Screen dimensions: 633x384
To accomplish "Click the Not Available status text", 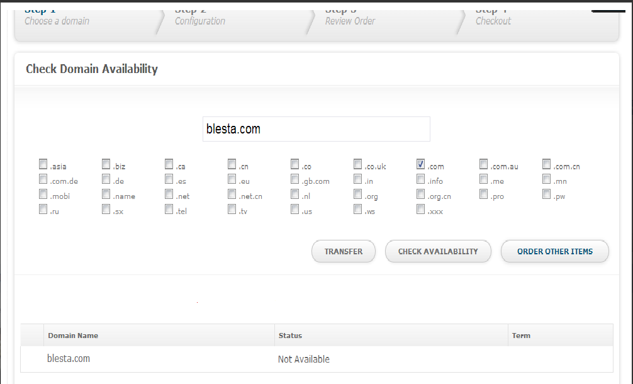I will 303,359.
